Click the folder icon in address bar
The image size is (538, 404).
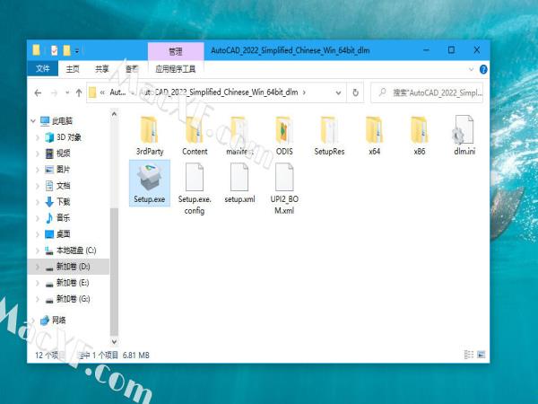click(92, 92)
